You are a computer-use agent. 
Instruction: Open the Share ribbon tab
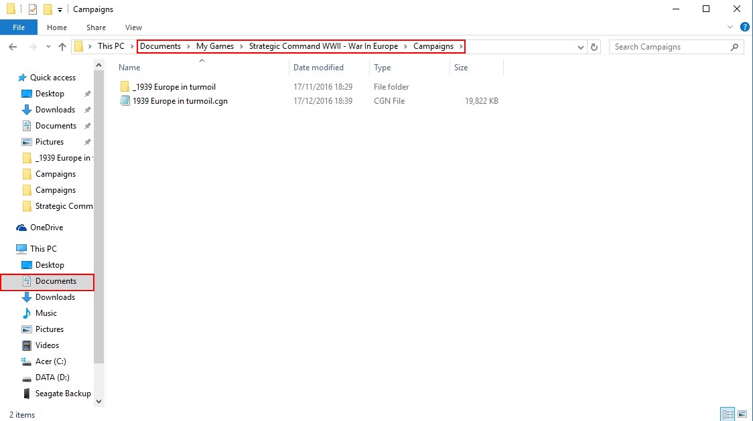(96, 27)
